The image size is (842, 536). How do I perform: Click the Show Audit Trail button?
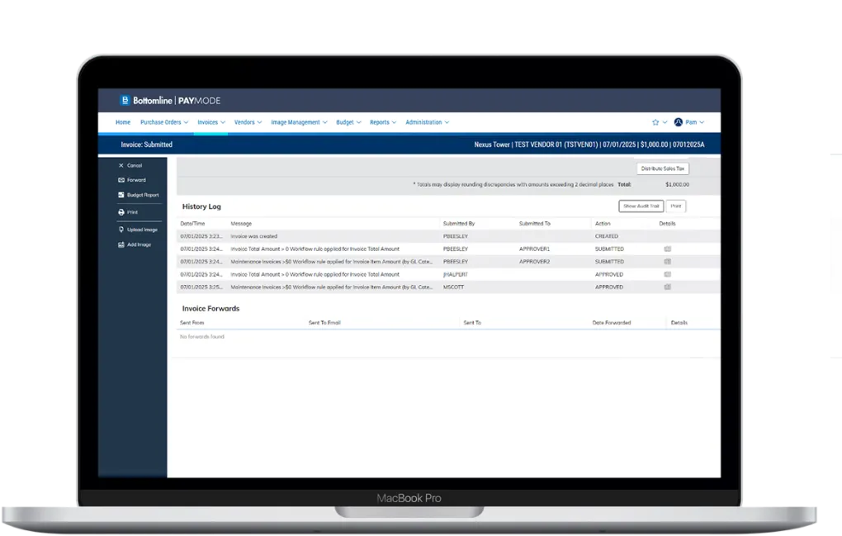pyautogui.click(x=641, y=206)
